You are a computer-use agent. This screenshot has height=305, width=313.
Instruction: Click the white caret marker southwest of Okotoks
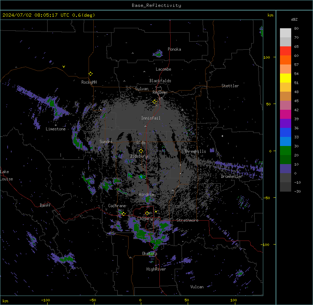click(130, 258)
